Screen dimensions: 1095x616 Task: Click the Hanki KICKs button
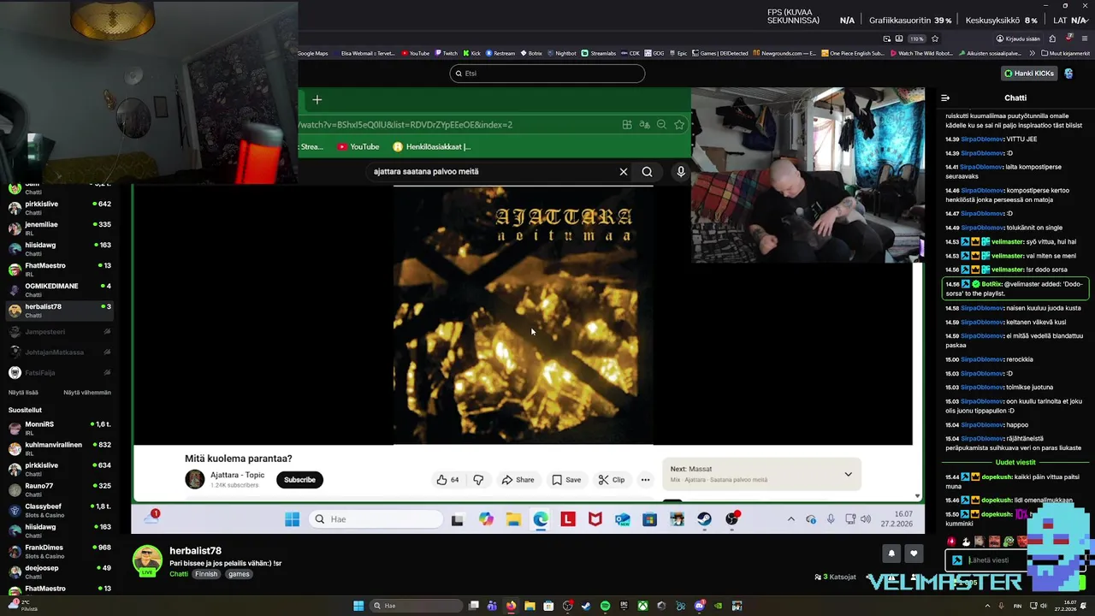[x=1029, y=74]
